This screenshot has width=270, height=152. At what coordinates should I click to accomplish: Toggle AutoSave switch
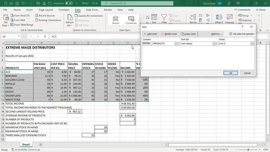coord(69,3)
